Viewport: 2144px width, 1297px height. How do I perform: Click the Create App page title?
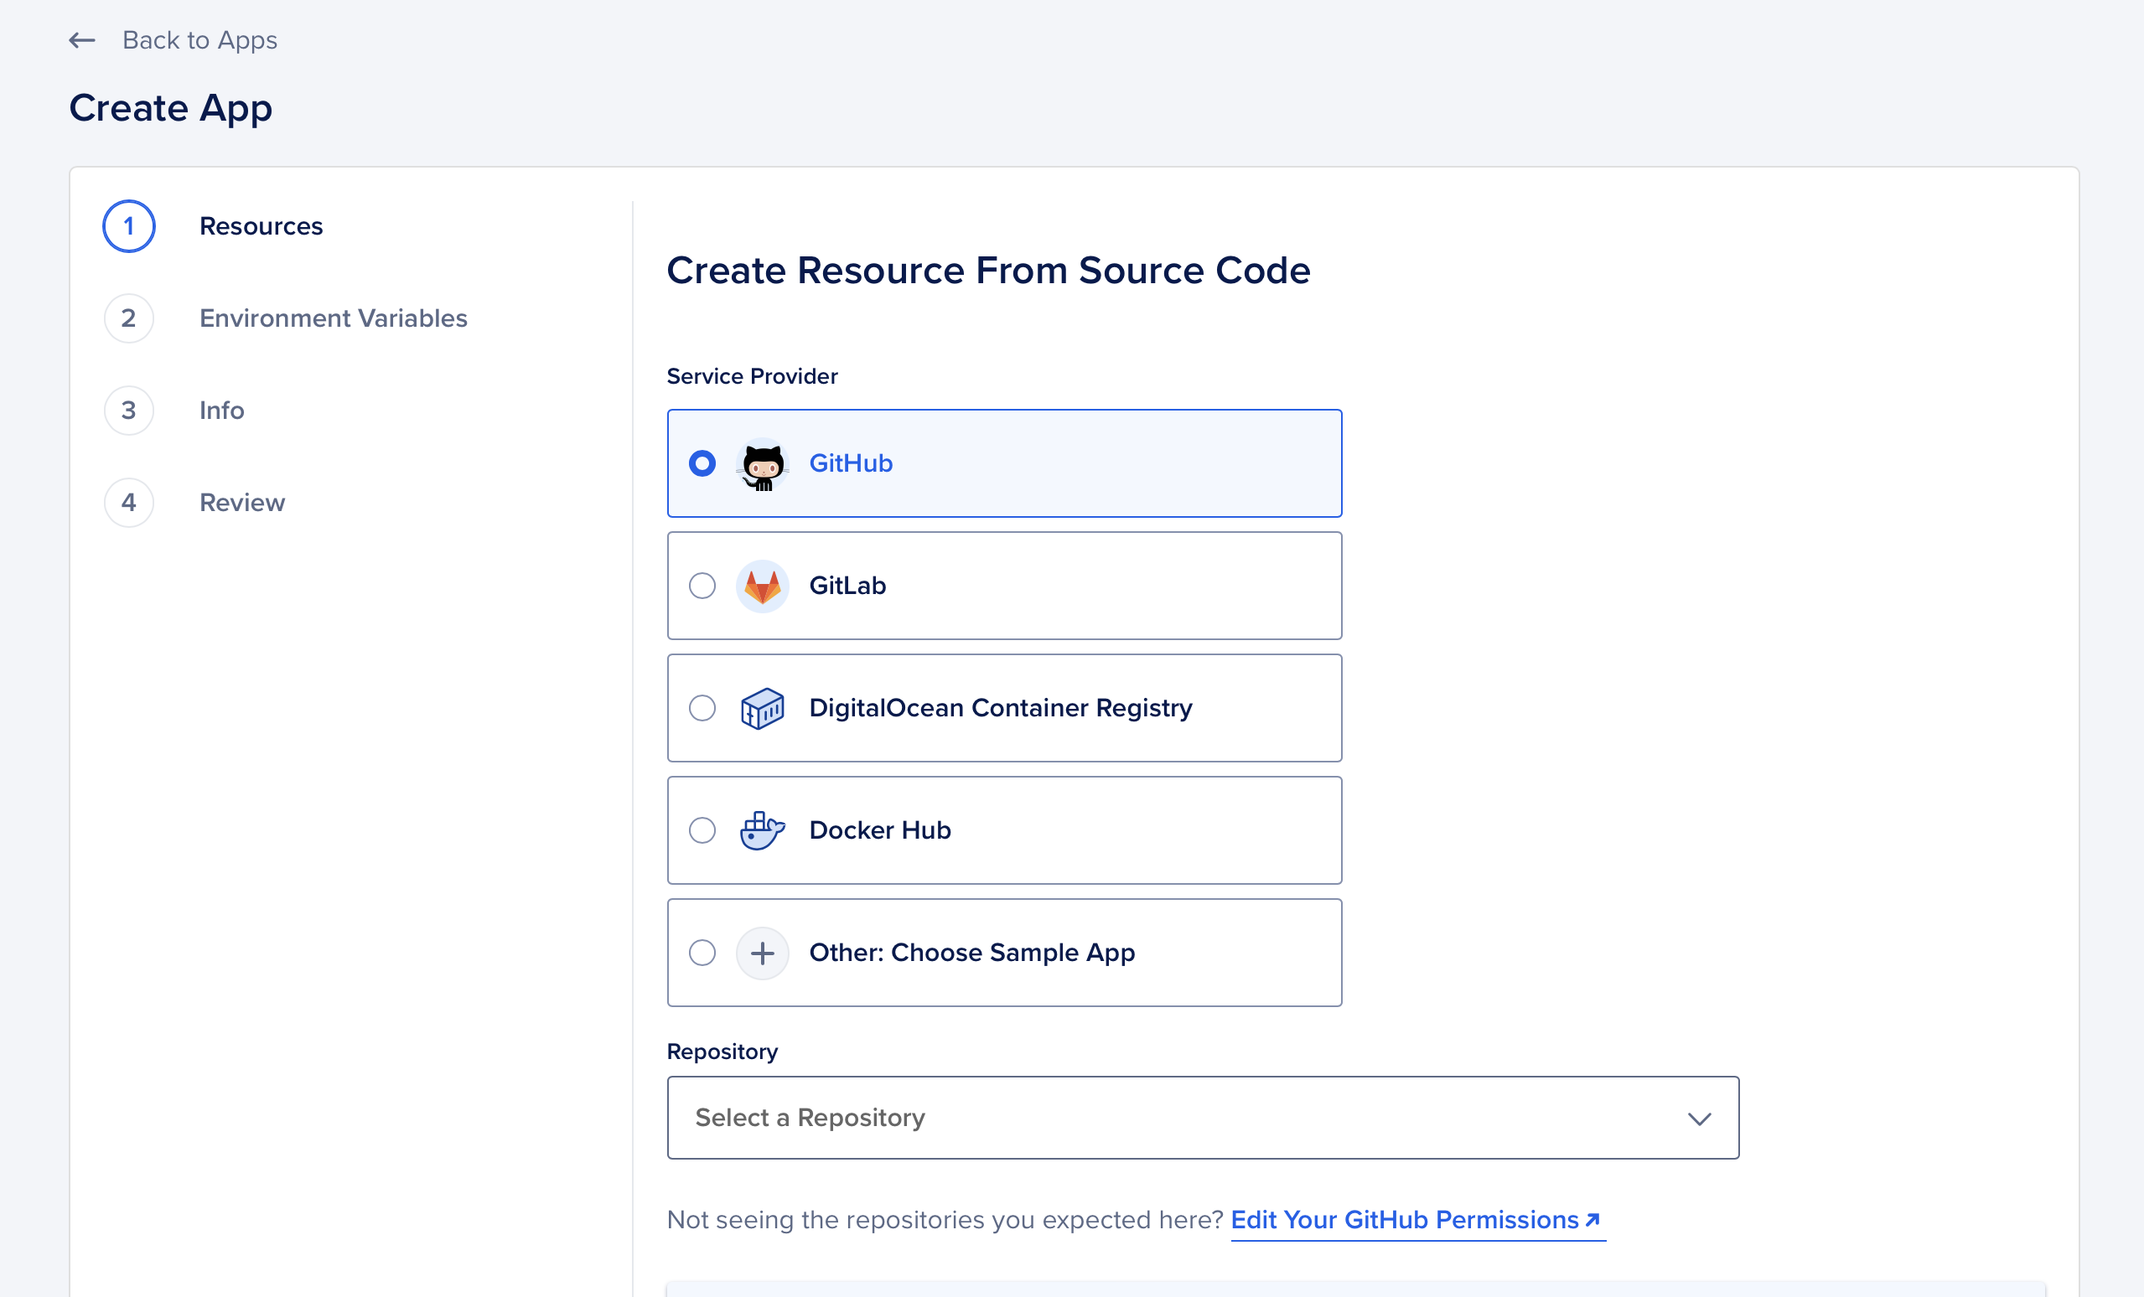(x=170, y=109)
